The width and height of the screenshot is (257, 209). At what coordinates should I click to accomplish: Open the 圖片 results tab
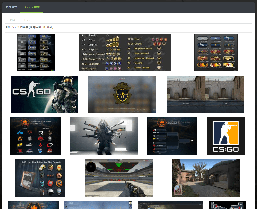tap(27, 20)
